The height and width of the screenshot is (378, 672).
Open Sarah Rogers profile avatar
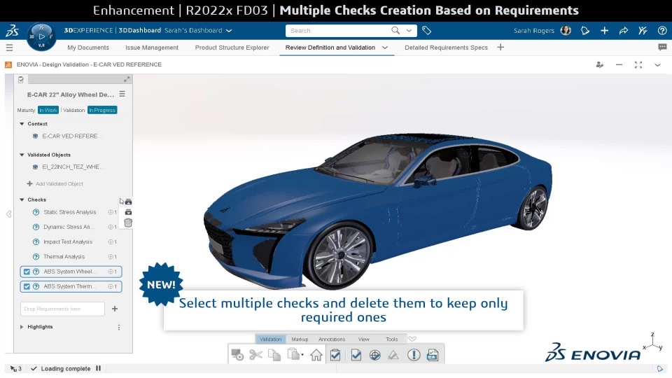point(566,30)
